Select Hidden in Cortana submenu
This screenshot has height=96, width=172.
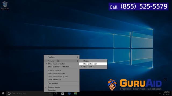(93, 61)
